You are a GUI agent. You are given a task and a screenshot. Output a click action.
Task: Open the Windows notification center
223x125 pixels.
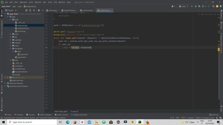(218, 122)
